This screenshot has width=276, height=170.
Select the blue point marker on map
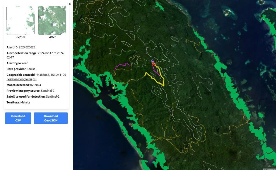tap(152, 61)
